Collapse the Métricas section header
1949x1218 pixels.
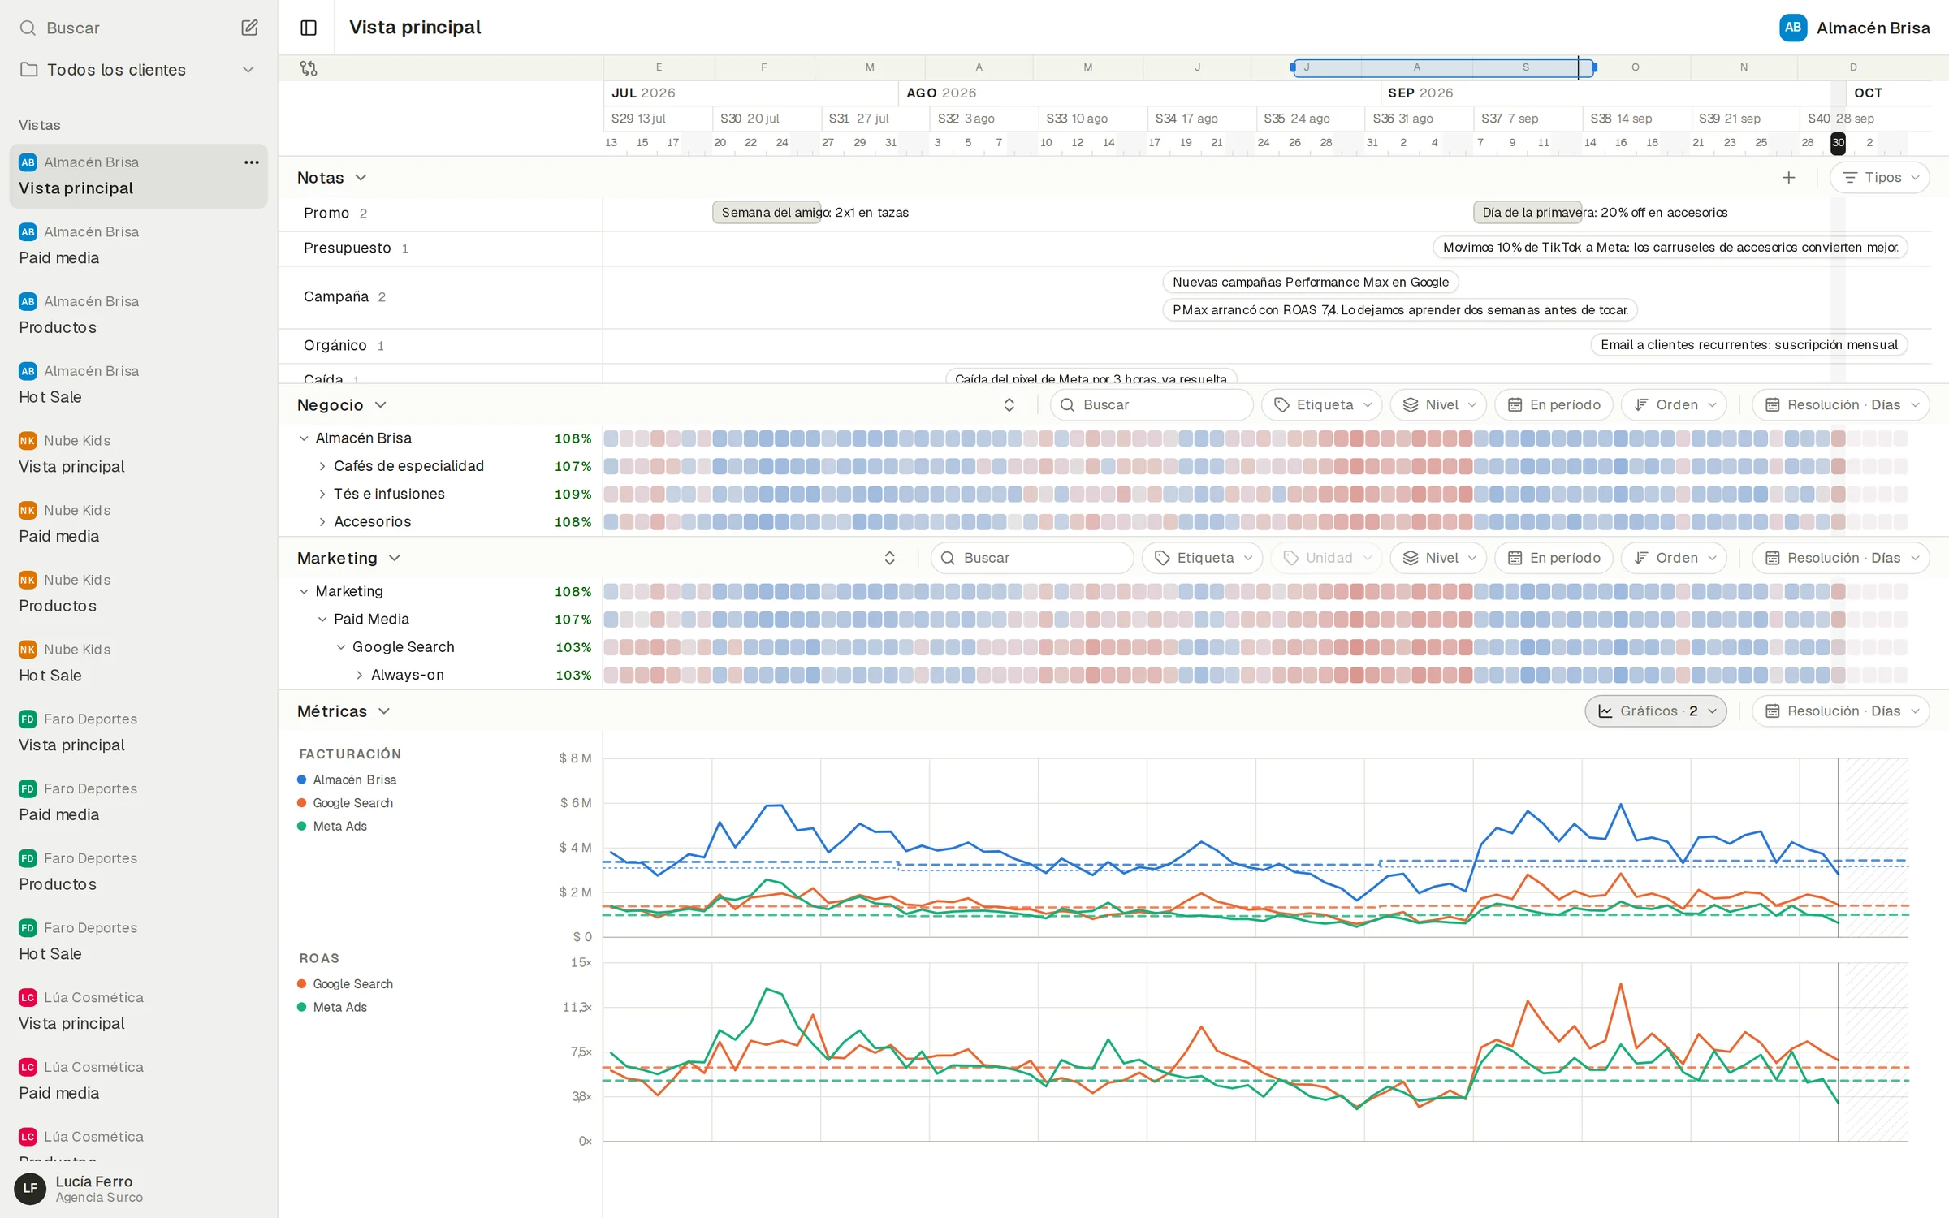click(x=344, y=711)
